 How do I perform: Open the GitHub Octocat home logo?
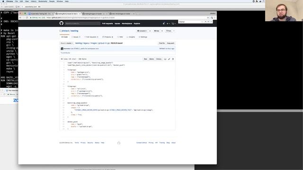click(61, 23)
